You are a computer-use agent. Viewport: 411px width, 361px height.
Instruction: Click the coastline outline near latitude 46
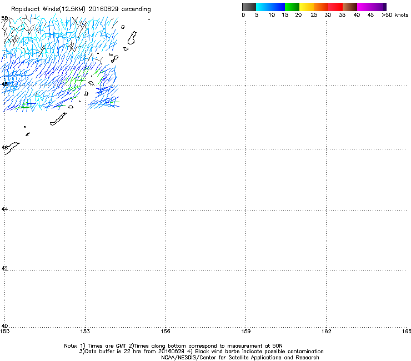point(12,148)
